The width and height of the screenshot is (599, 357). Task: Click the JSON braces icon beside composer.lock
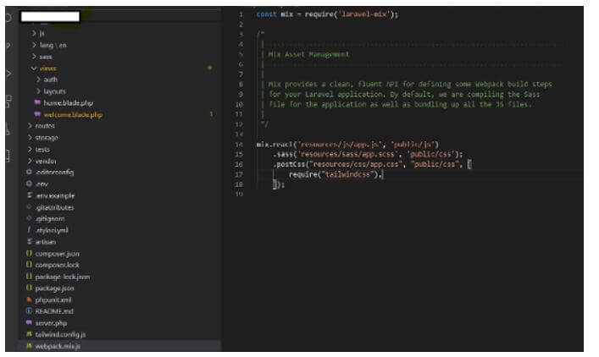(29, 264)
